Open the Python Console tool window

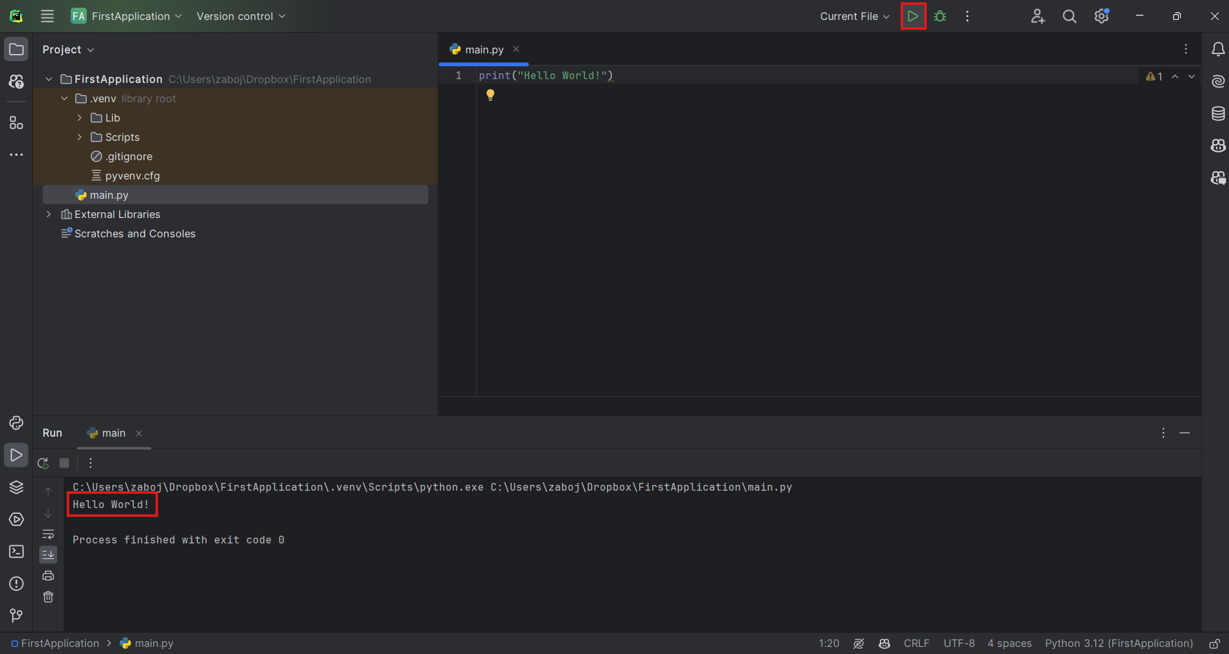pyautogui.click(x=16, y=422)
